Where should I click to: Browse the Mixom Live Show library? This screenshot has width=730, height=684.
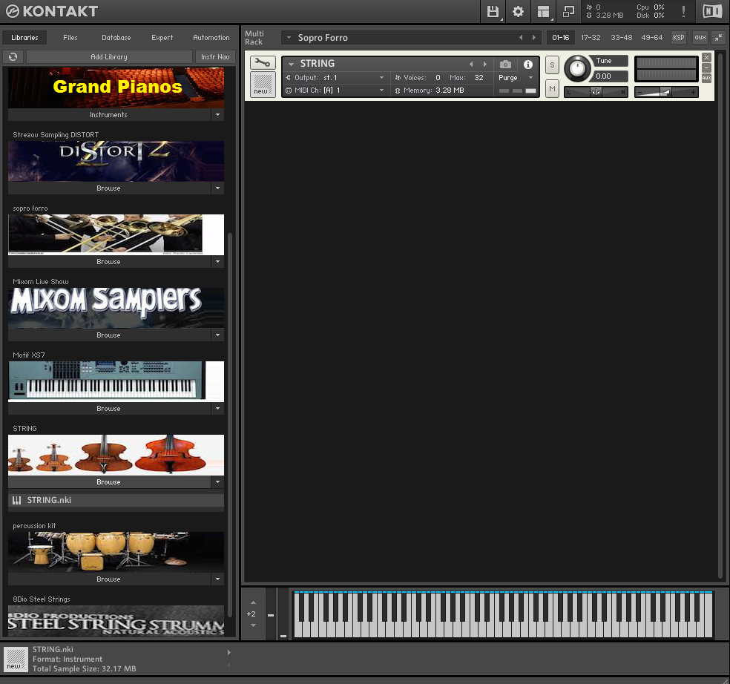tap(109, 335)
